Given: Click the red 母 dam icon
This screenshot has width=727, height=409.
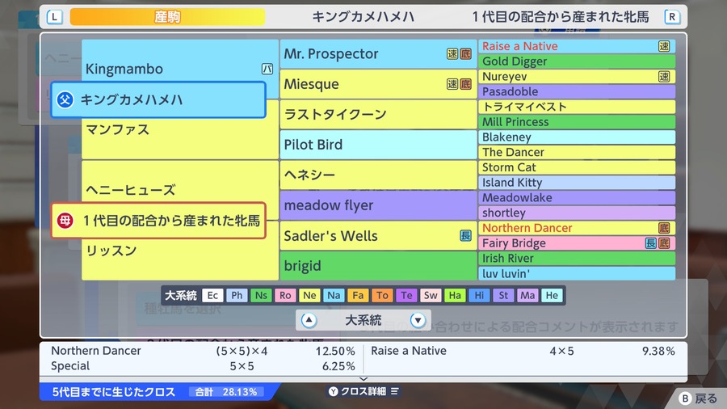Looking at the screenshot, I should (65, 221).
